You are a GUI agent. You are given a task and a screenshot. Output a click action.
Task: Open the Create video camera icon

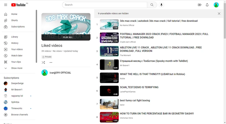199,5
